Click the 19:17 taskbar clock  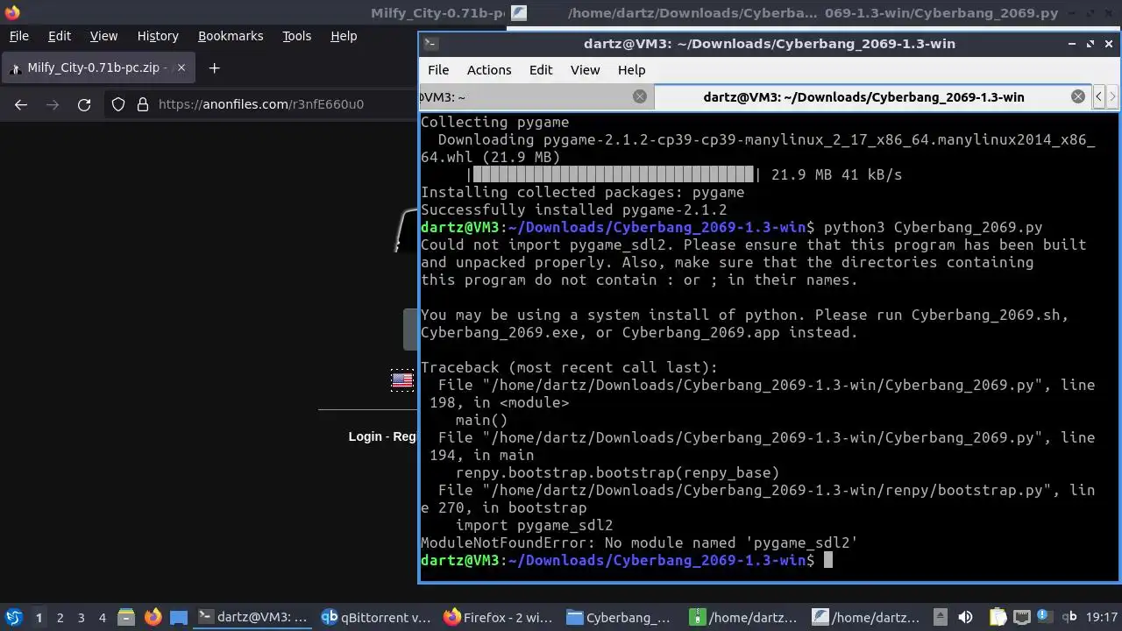[x=1102, y=617]
